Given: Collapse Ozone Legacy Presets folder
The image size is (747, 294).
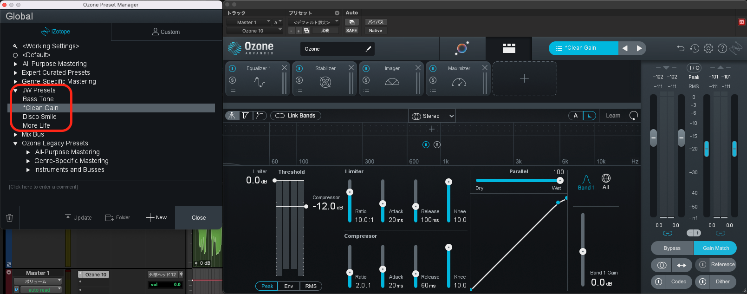Looking at the screenshot, I should coord(16,144).
